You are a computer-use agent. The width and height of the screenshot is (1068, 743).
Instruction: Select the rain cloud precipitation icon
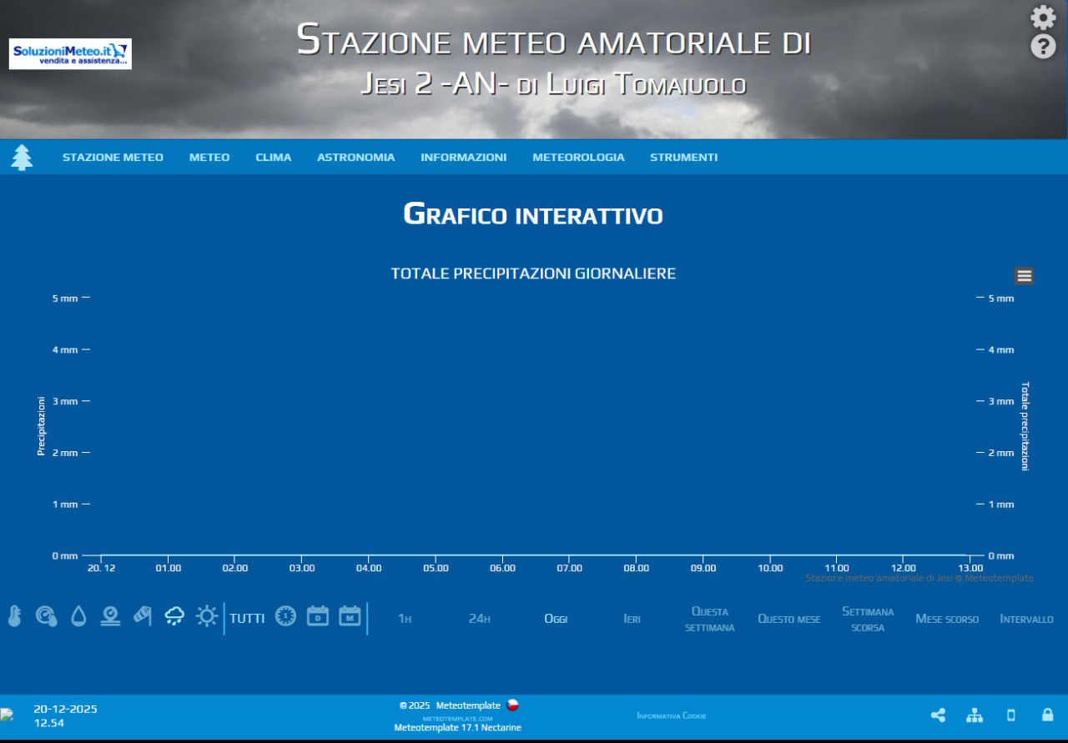point(174,616)
